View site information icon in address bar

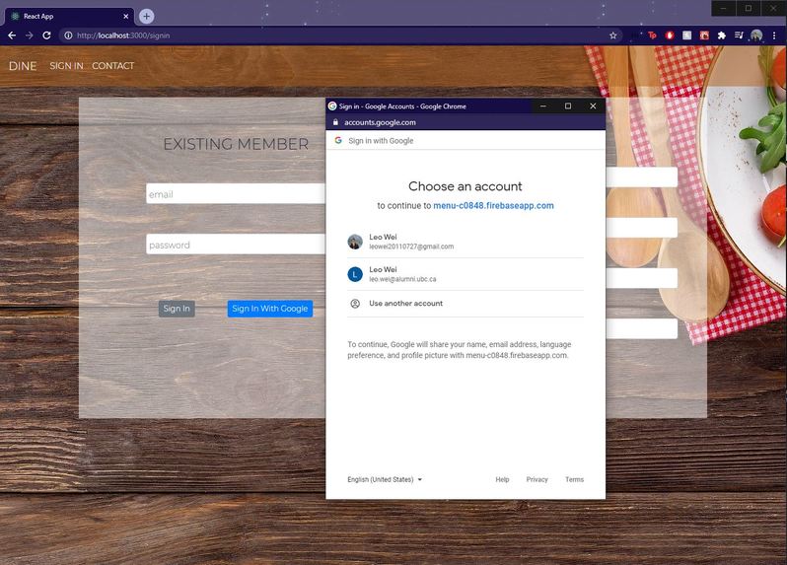68,35
